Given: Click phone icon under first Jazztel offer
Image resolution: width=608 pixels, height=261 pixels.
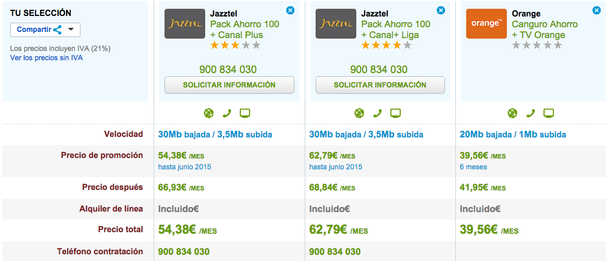Looking at the screenshot, I should click(227, 113).
